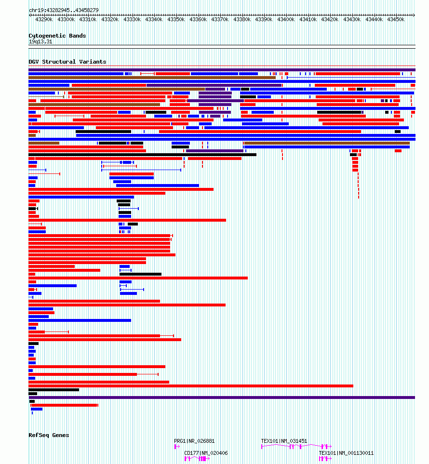Click the 43290k ruler position label
Image resolution: width=429 pixels, height=464 pixels.
[44, 20]
